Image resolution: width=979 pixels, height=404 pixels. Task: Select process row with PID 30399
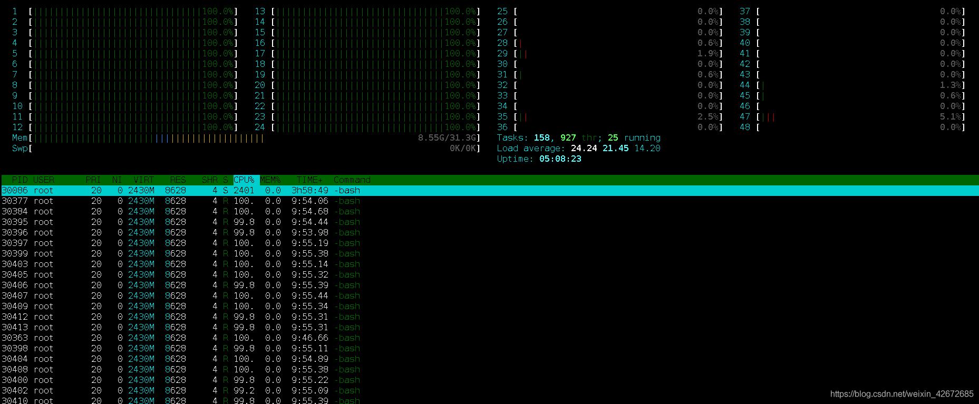[x=490, y=254]
